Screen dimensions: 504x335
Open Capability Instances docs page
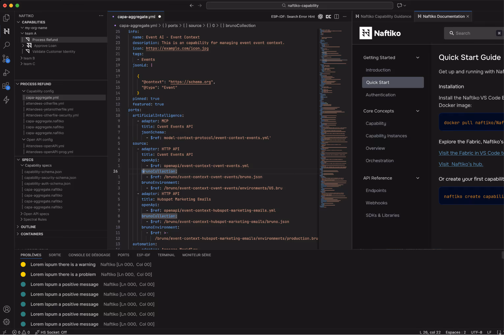[386, 136]
